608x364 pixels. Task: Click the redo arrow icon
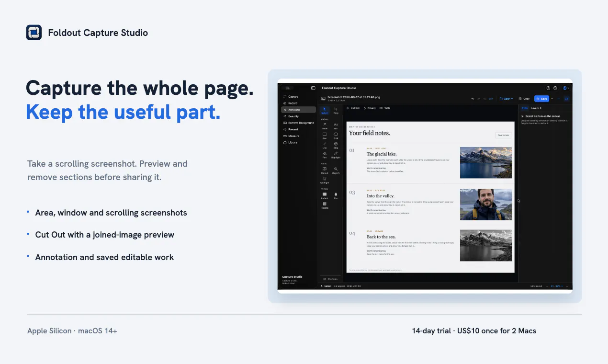click(x=479, y=99)
